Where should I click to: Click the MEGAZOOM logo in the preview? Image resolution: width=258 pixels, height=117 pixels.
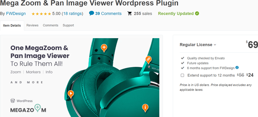[x=28, y=109]
